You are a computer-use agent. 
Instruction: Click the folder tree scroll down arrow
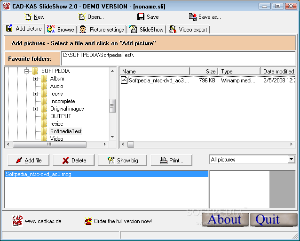pos(112,137)
